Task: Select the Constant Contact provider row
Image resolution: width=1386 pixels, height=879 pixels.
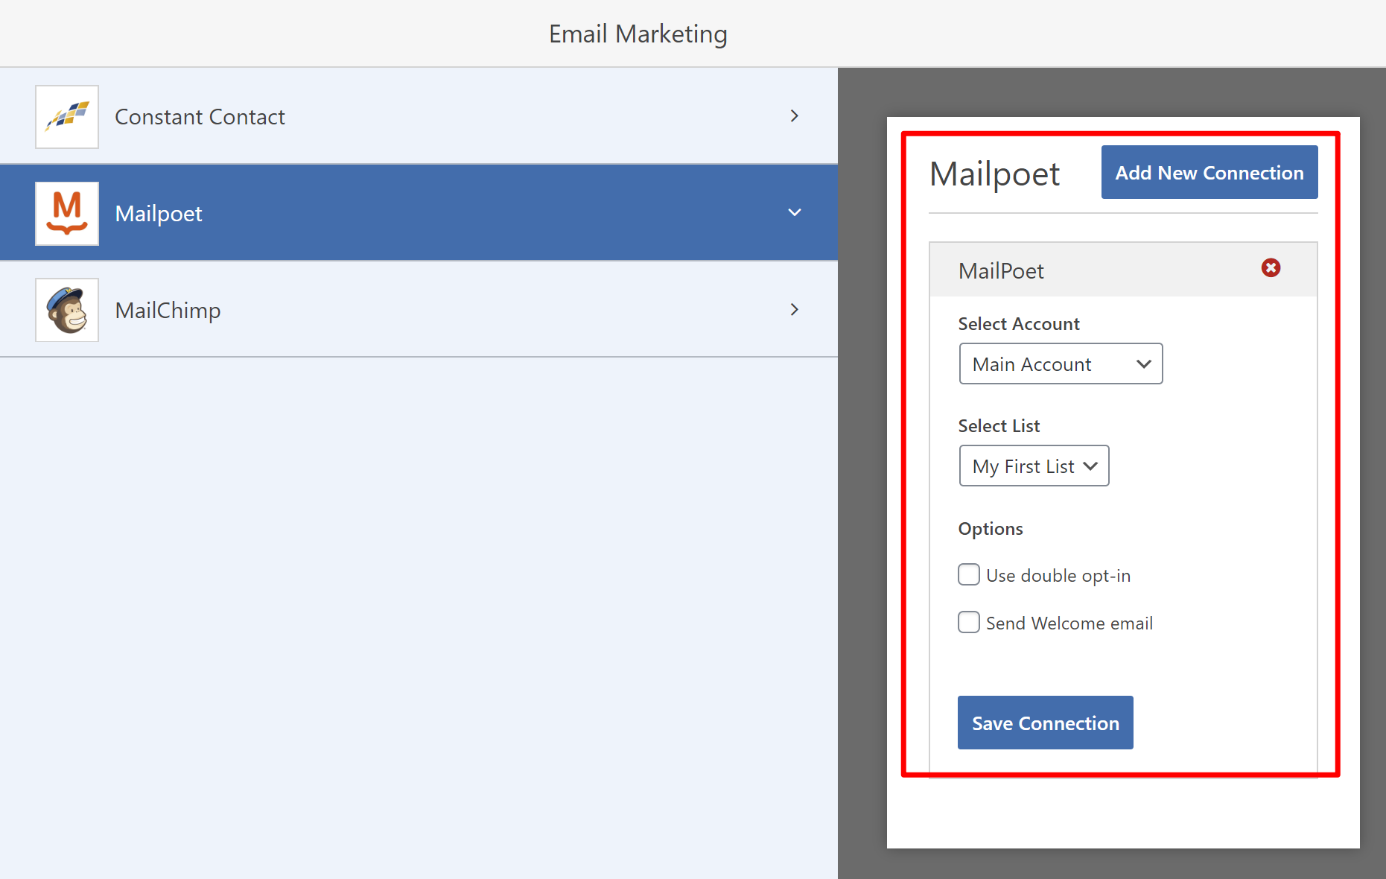Action: (x=417, y=116)
